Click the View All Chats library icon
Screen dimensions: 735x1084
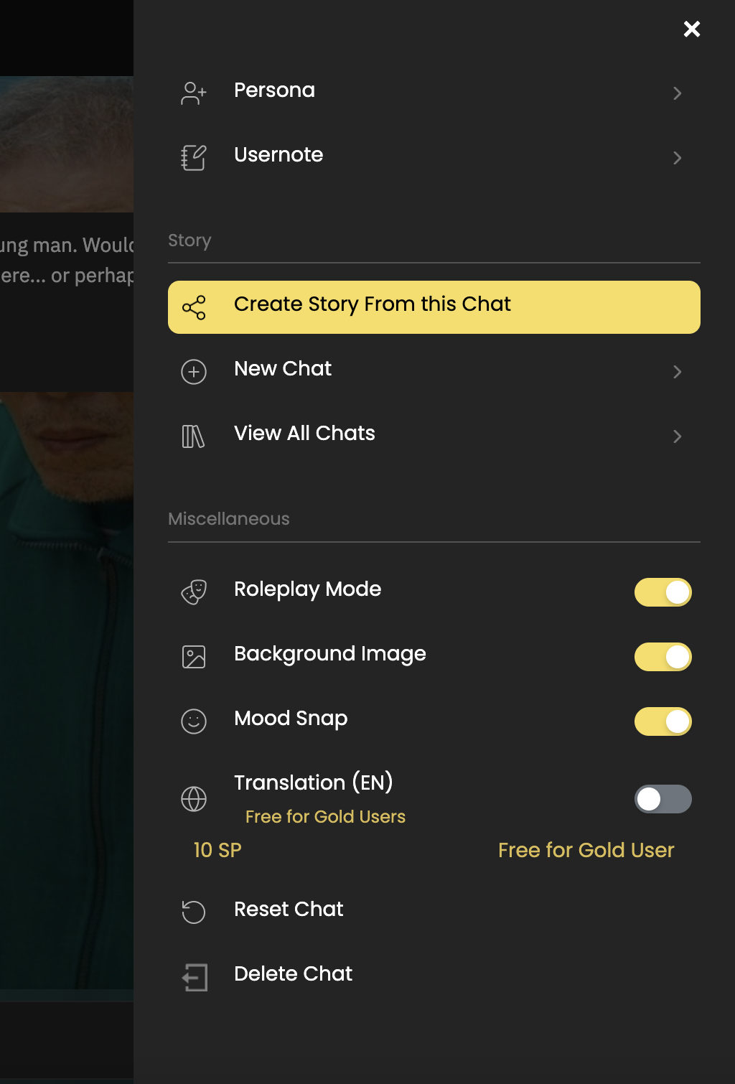pos(194,436)
